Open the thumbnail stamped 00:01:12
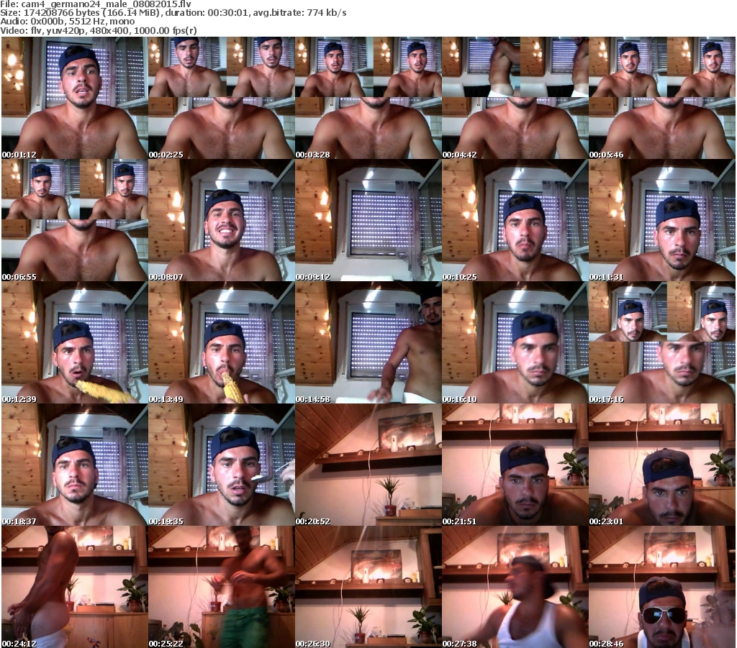The height and width of the screenshot is (648, 737). pos(74,98)
